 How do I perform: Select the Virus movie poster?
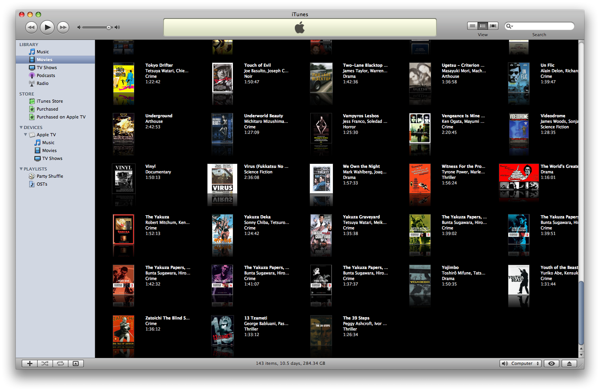tap(223, 179)
